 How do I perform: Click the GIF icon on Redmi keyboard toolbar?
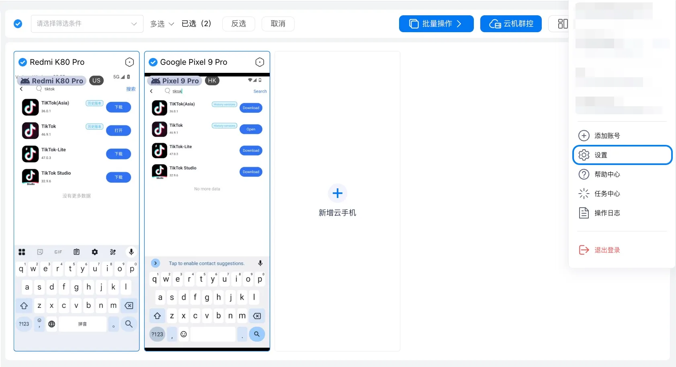[x=58, y=252]
